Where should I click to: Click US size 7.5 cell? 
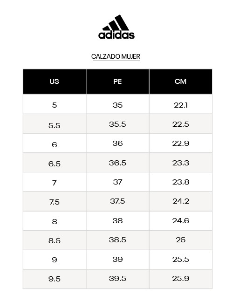pos(55,202)
